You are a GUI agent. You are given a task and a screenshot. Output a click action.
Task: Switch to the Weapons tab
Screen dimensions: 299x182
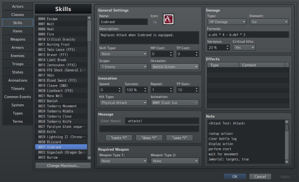coord(17,39)
